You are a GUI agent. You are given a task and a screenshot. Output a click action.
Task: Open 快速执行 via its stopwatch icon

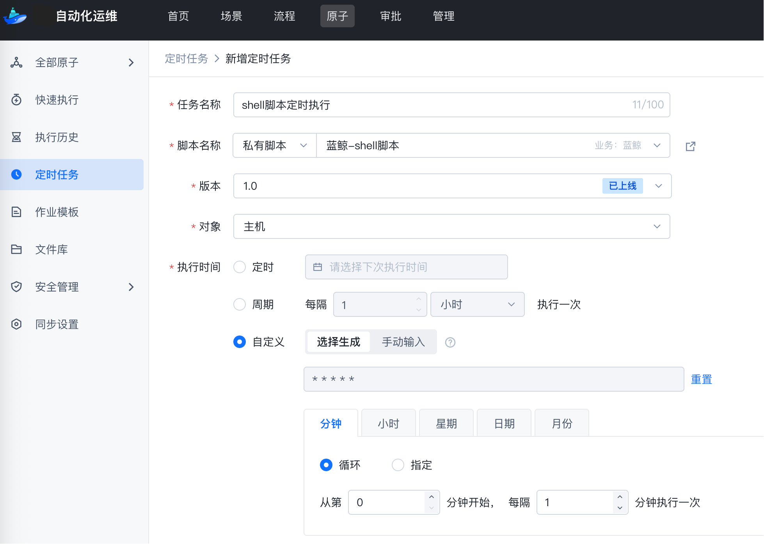coord(16,100)
